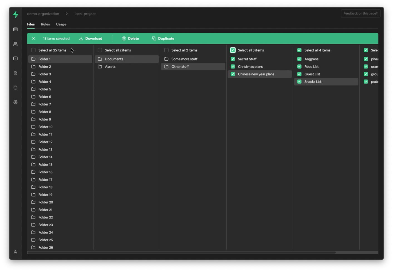The width and height of the screenshot is (393, 271).
Task: Open the team members sidebar icon
Action: pyautogui.click(x=15, y=44)
